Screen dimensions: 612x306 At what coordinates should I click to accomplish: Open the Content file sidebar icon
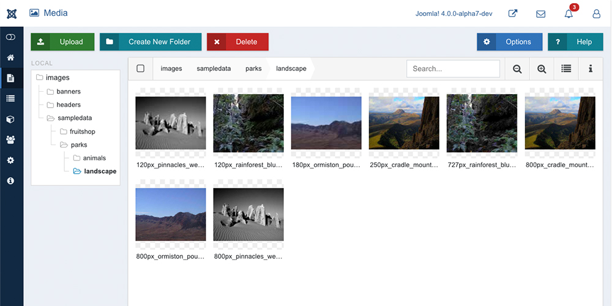pyautogui.click(x=10, y=78)
